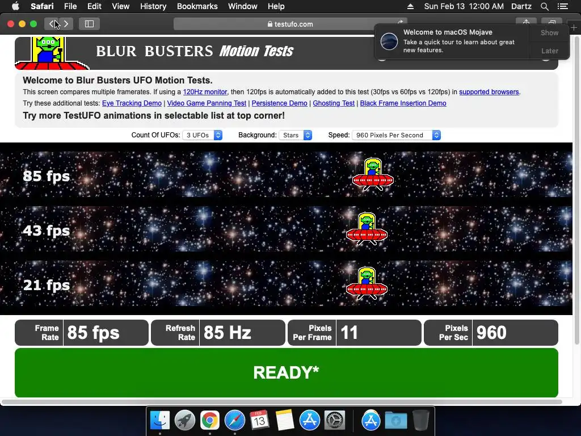Toggle the Safari sidebar button

(89, 24)
